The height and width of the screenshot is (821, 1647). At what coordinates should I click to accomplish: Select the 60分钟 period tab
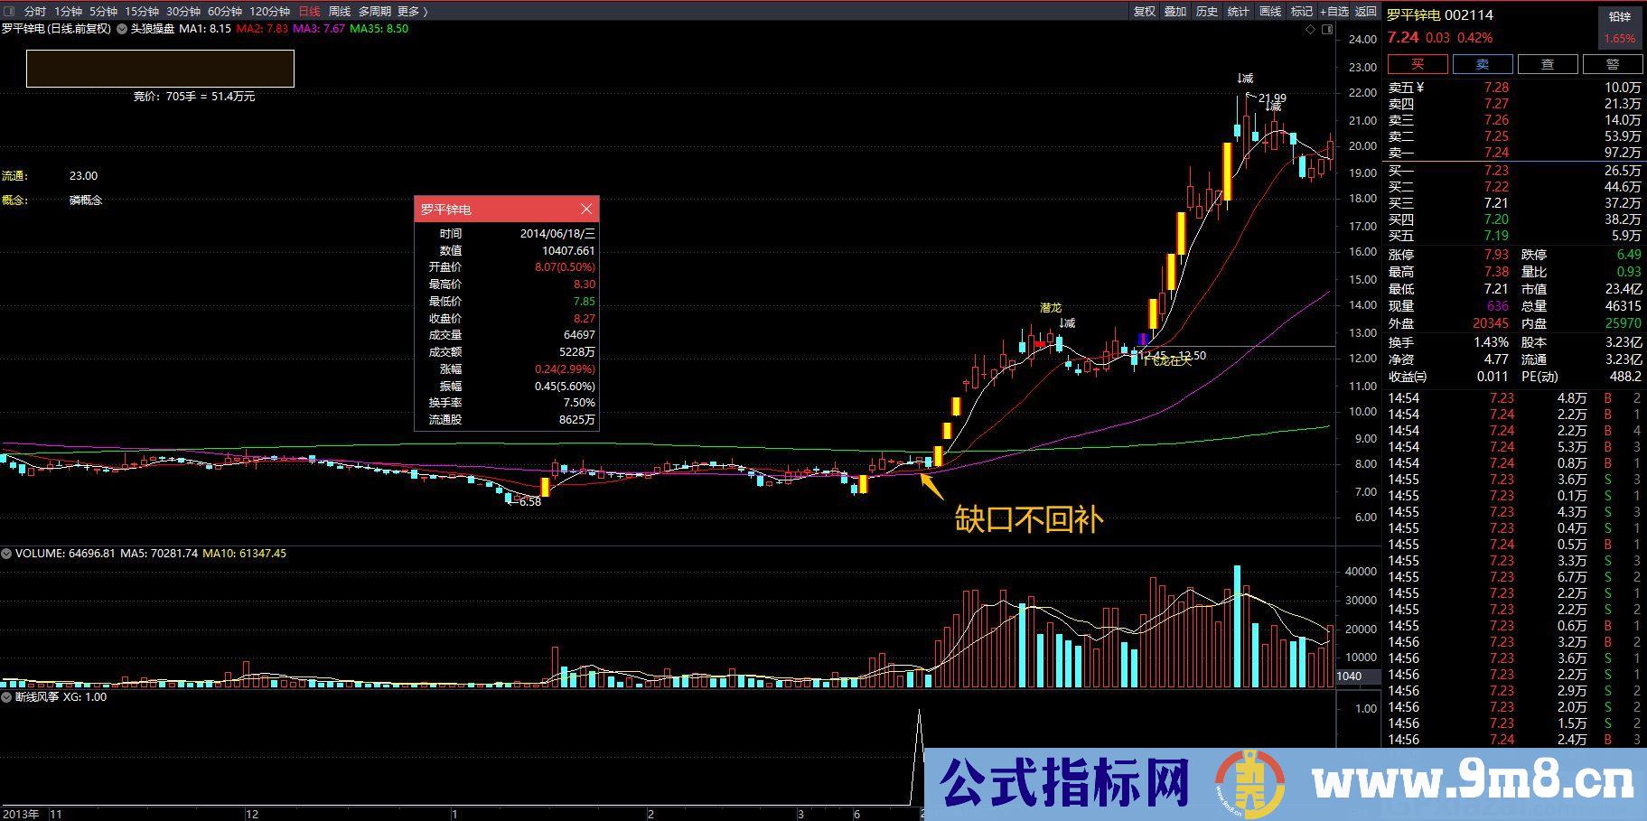[225, 11]
